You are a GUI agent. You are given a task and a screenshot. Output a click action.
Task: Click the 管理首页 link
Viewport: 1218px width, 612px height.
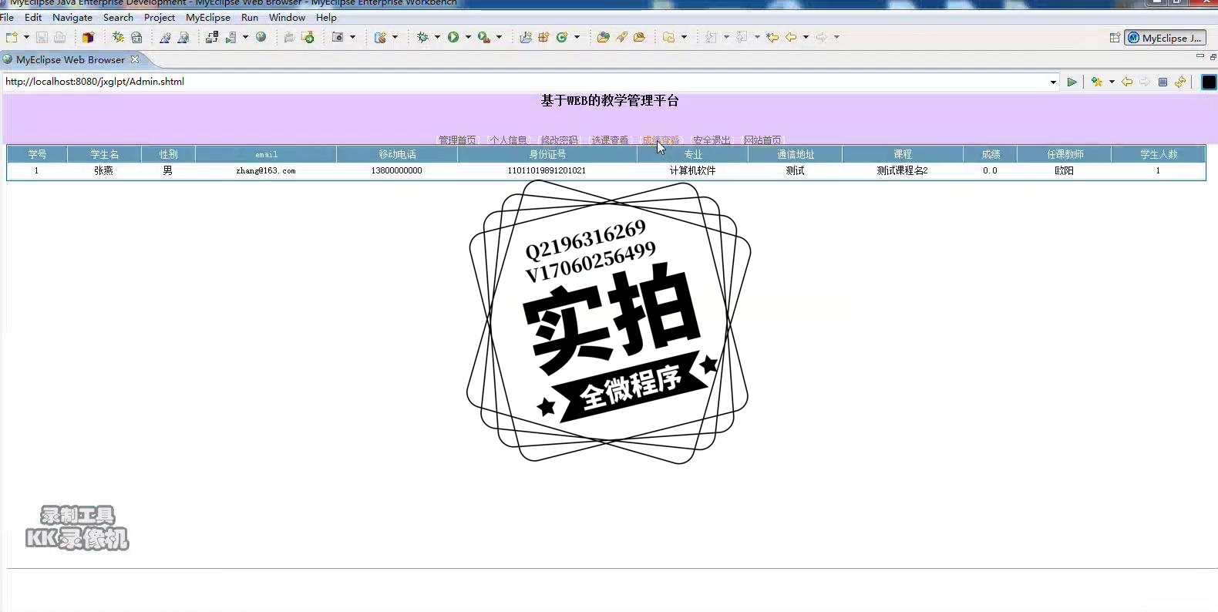pos(457,140)
